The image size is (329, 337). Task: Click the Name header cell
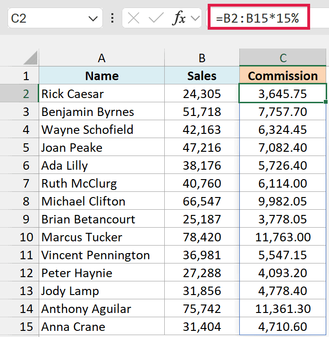pos(101,75)
